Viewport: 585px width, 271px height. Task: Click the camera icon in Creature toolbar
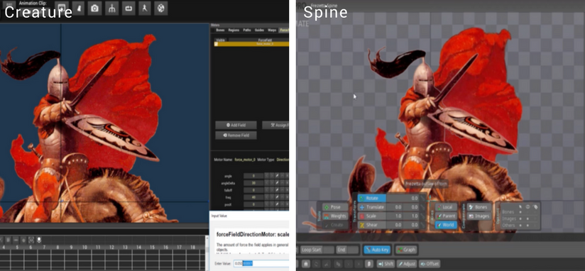pos(94,9)
